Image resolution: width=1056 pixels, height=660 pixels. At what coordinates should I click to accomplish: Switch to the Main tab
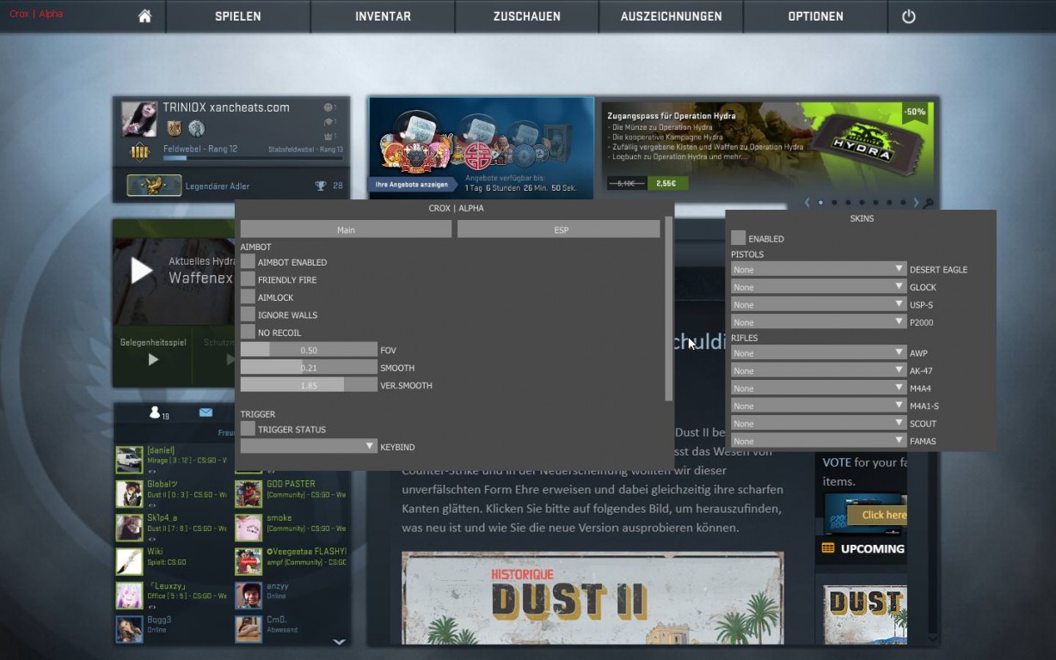tap(346, 229)
